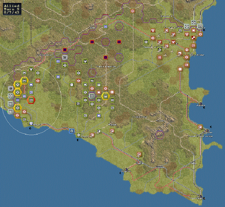This screenshot has width=225, height=207.
Task: Select the light-blue highlighted infantry unit on the coast
Action: (x=72, y=131)
